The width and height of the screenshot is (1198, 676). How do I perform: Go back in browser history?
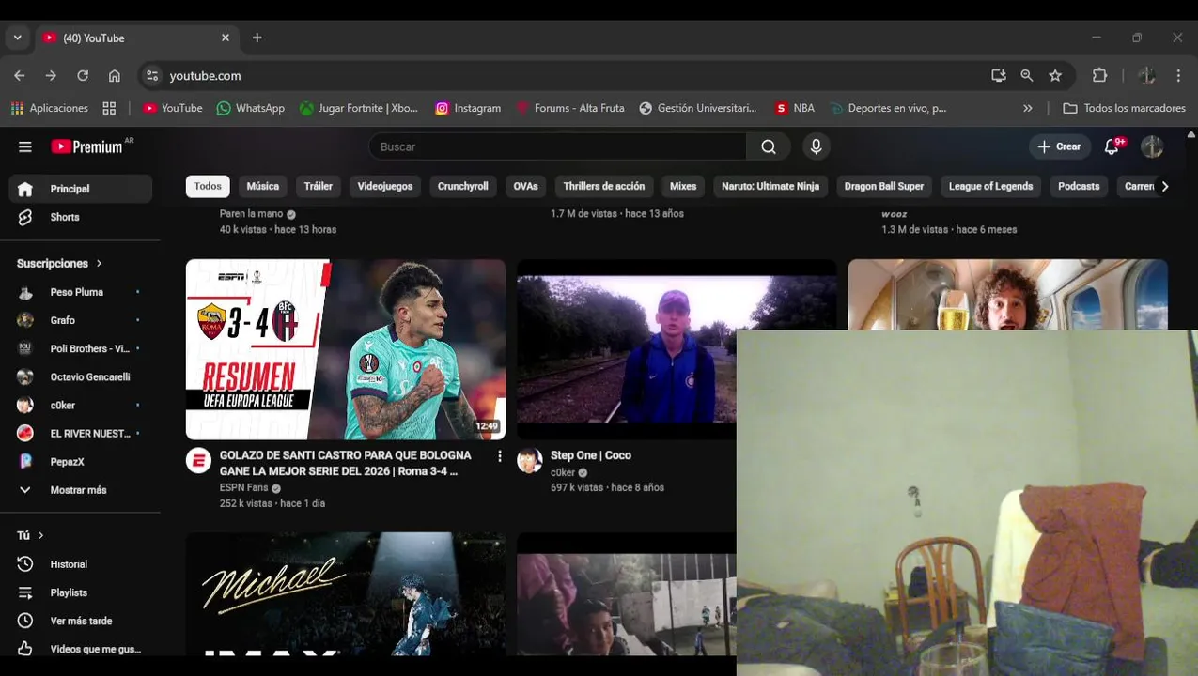tap(20, 76)
